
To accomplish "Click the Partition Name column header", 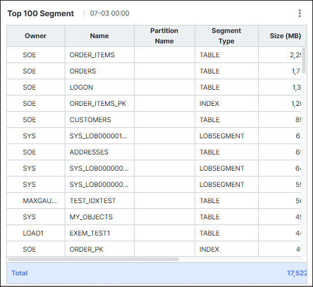I will pyautogui.click(x=164, y=36).
